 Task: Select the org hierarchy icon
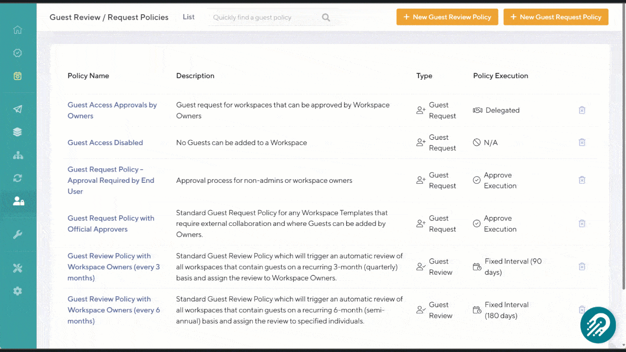[x=18, y=154]
